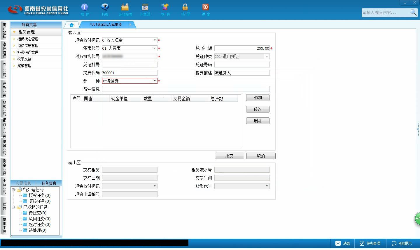Collapse the 已发起的任务 tree node
This screenshot has height=250, width=420.
13,207
